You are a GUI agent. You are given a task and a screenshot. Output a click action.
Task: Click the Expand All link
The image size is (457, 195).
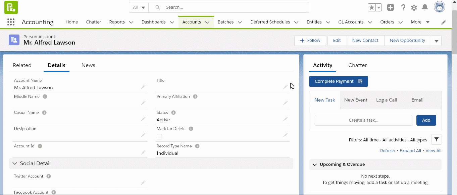tap(410, 151)
